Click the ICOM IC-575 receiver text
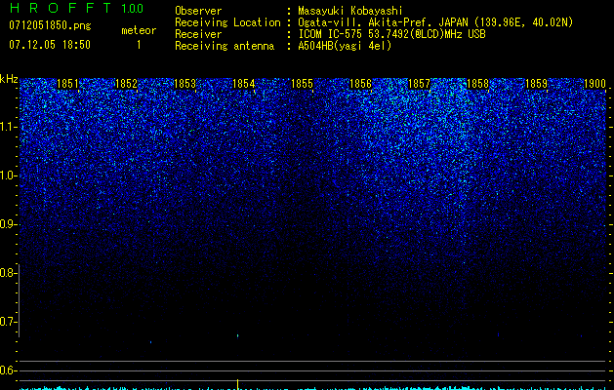 tap(391, 34)
